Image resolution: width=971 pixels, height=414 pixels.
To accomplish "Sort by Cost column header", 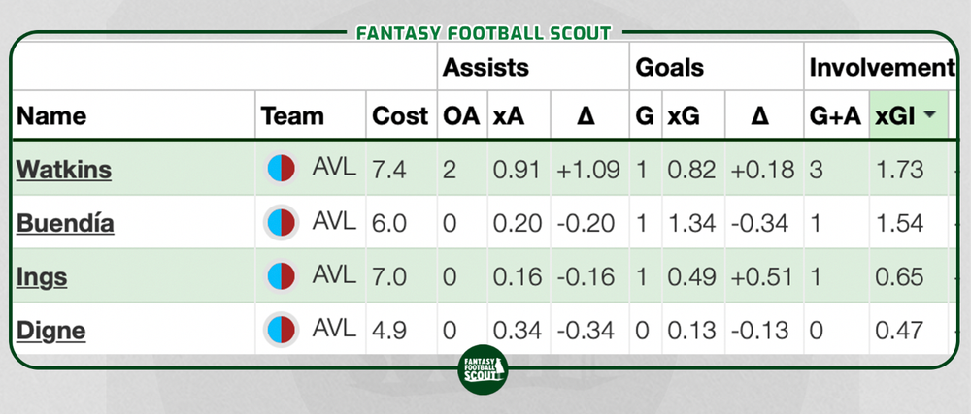I will click(400, 116).
